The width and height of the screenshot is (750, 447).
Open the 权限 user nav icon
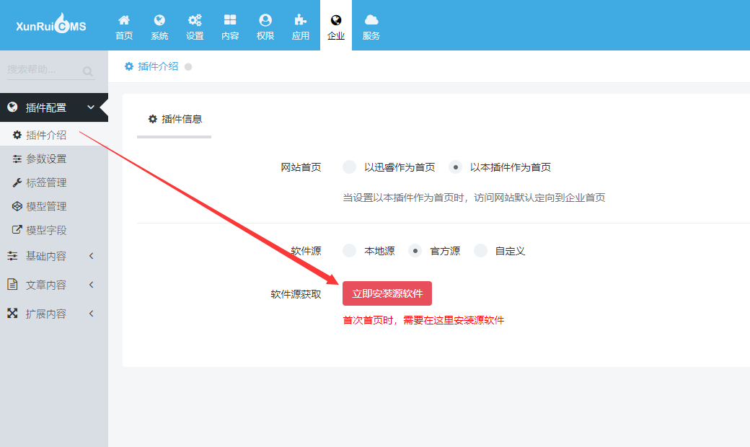pyautogui.click(x=265, y=20)
